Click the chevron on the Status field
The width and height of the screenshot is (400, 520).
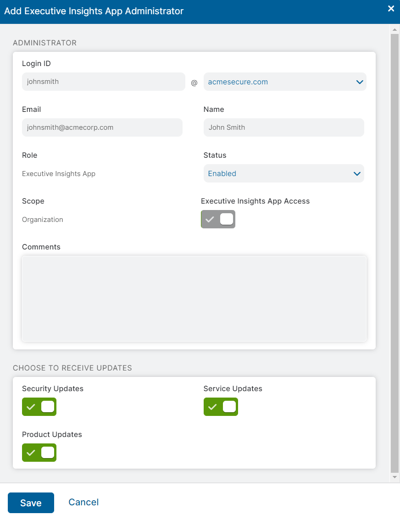(x=357, y=173)
